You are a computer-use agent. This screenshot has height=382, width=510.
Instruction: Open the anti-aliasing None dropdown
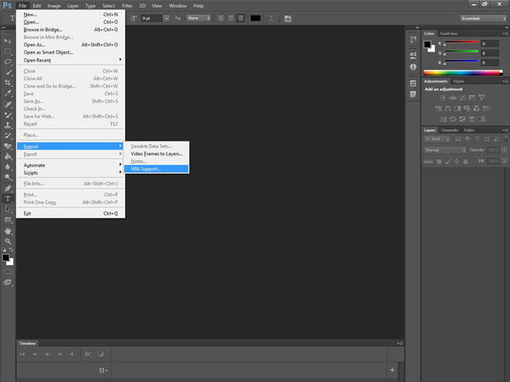[198, 18]
